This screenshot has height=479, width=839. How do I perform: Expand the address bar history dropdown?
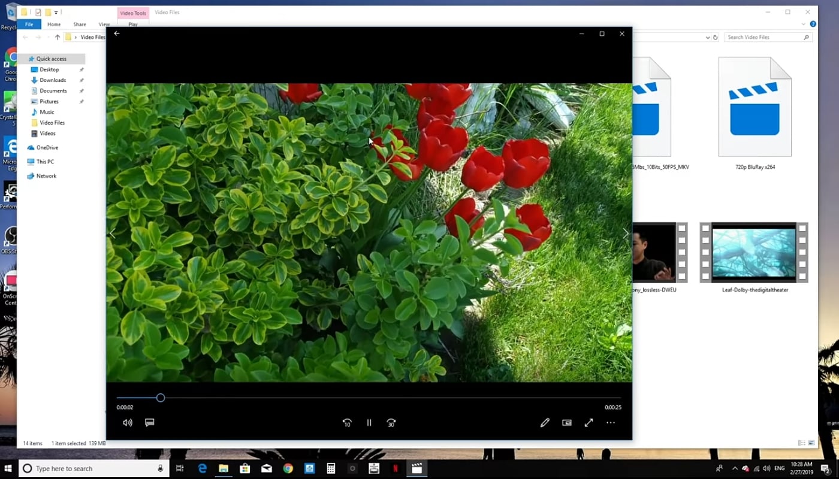(708, 37)
